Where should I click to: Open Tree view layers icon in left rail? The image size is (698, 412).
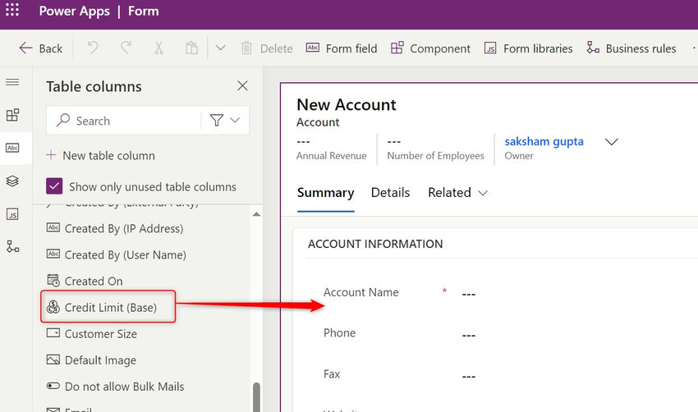(12, 181)
